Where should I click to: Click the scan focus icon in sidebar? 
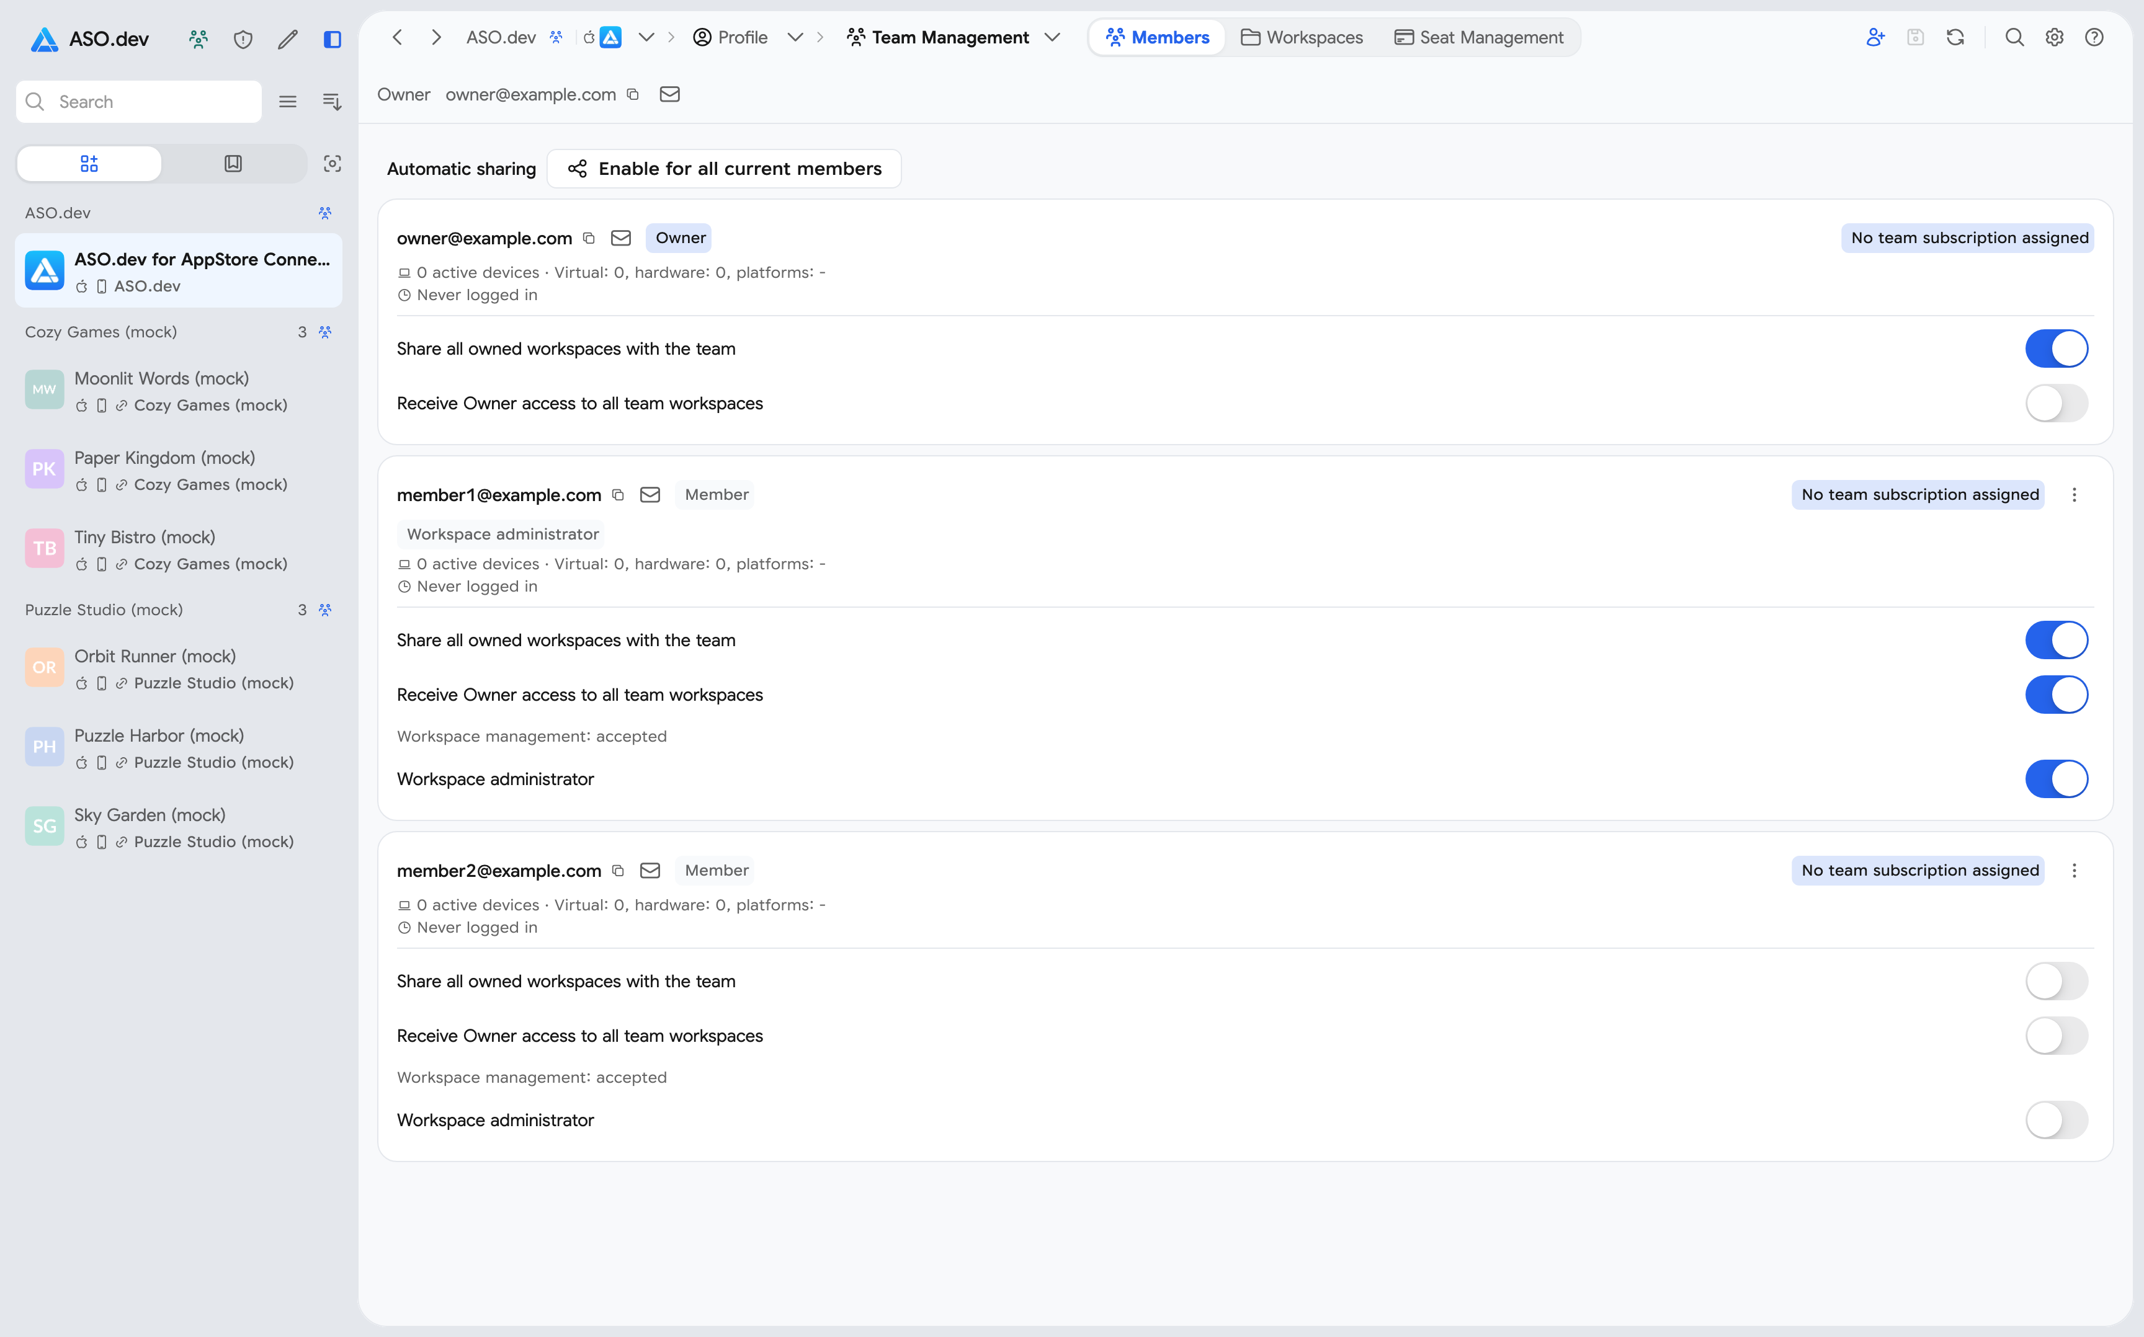coord(333,164)
